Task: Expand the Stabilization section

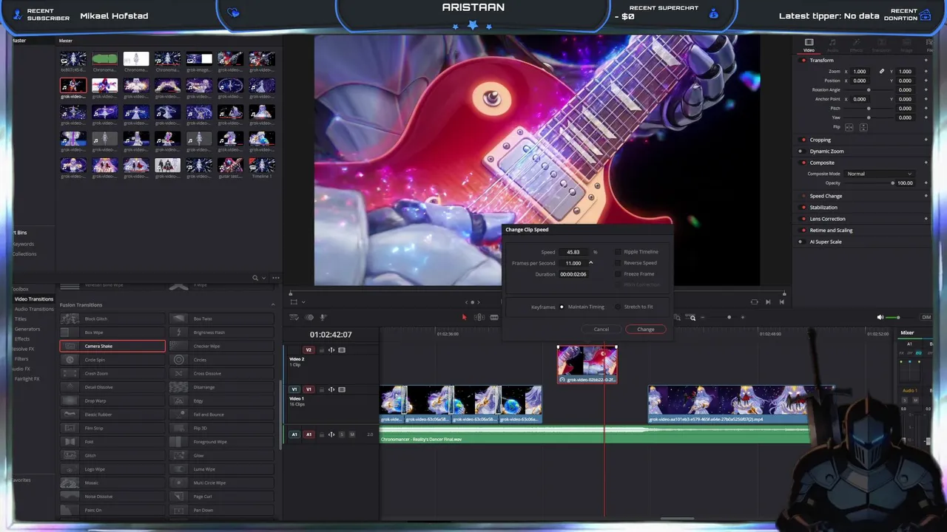Action: tap(823, 208)
